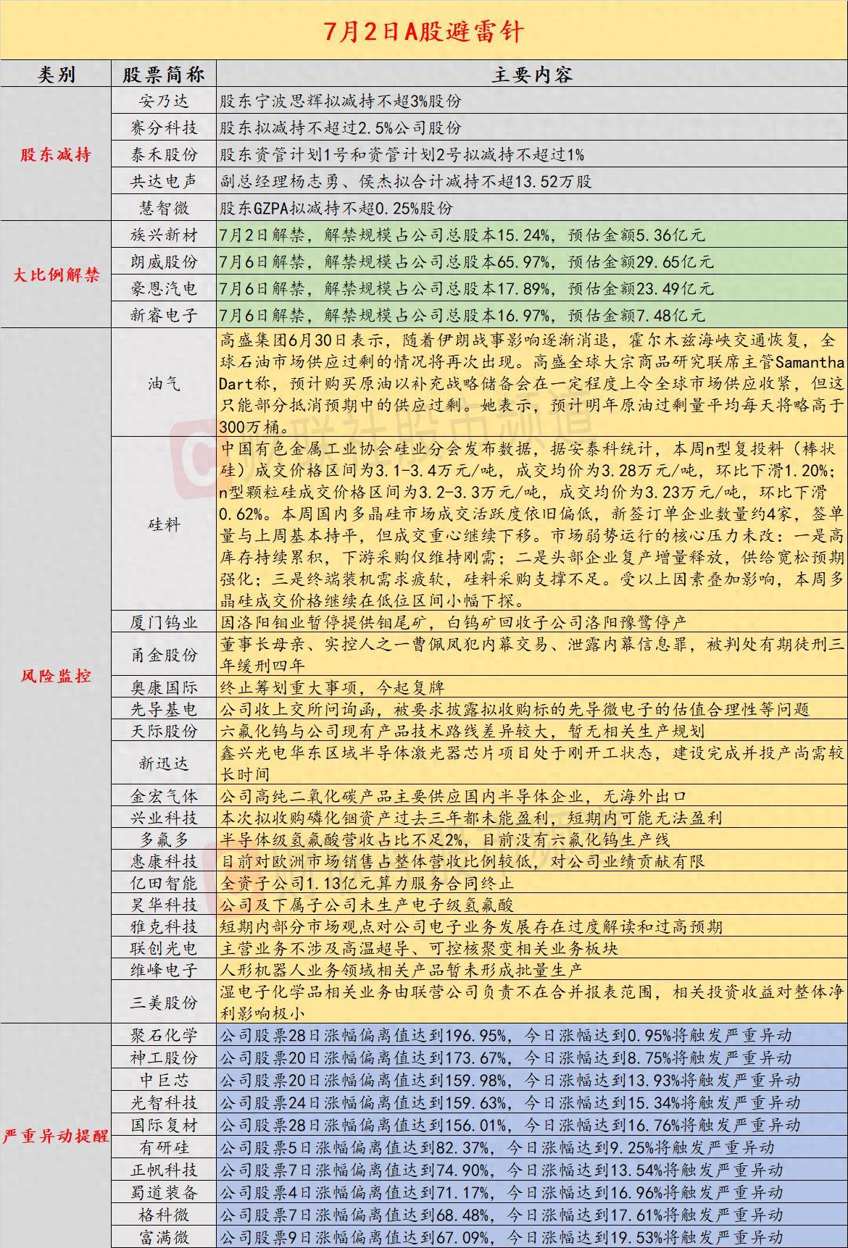Select the 安乃达 stock name cell
The image size is (848, 1248).
(164, 101)
